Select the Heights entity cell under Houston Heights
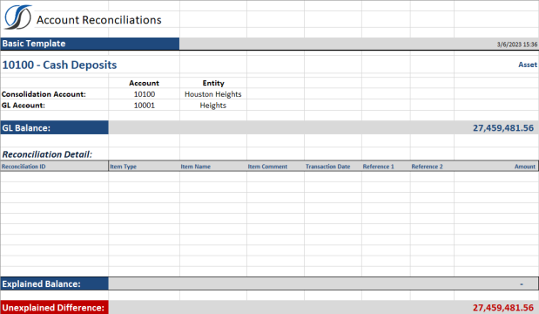 213,106
